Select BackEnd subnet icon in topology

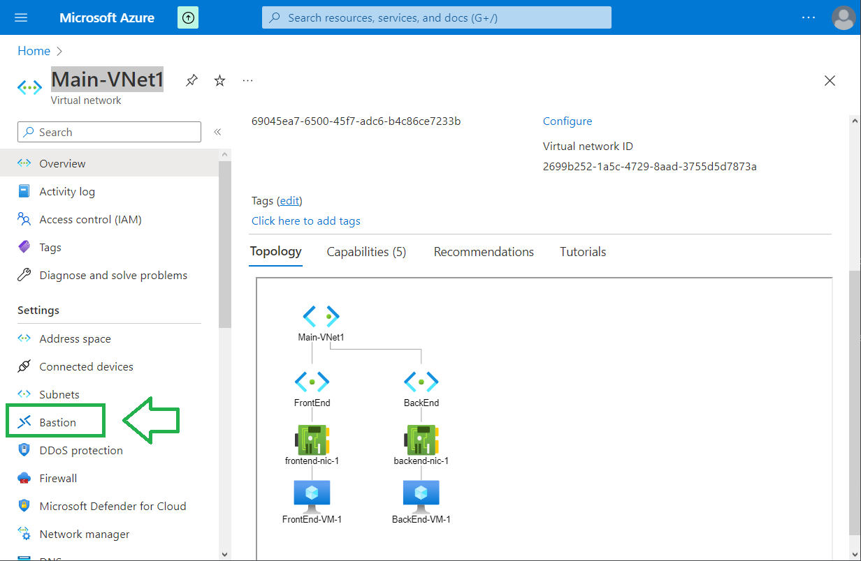coord(421,382)
